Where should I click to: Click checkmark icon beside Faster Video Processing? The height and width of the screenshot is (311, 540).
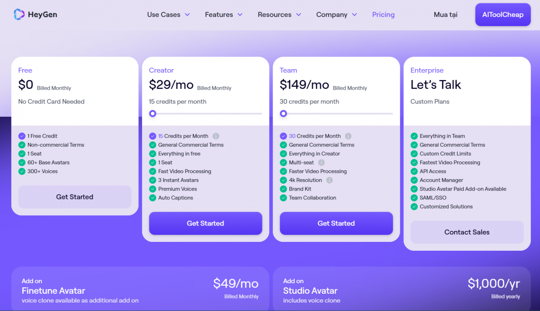click(x=283, y=172)
